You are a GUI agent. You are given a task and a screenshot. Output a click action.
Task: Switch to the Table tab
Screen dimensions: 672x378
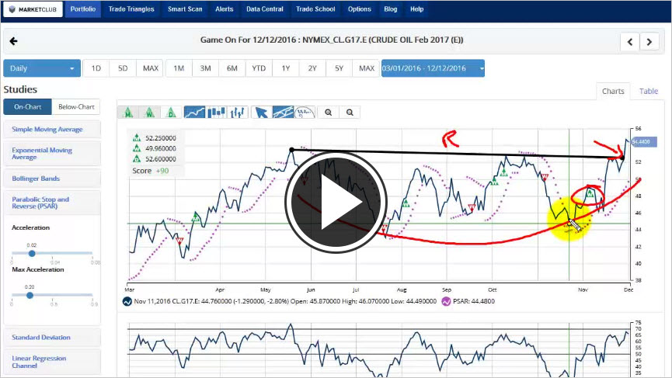point(648,92)
